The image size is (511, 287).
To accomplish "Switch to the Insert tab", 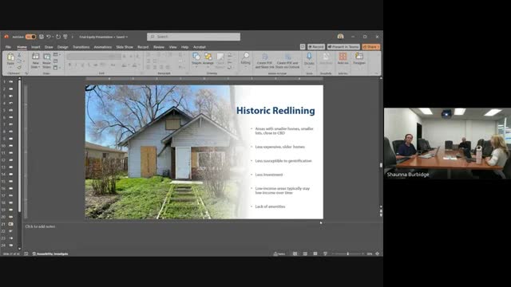I will click(x=35, y=47).
